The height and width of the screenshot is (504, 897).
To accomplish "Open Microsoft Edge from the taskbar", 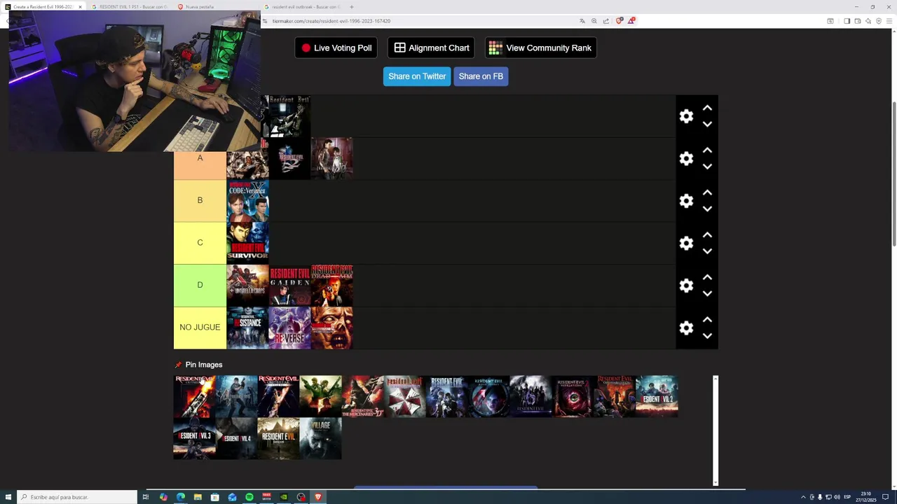I will click(x=181, y=497).
